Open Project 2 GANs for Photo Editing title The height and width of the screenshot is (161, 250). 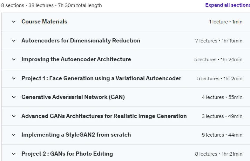[67, 154]
